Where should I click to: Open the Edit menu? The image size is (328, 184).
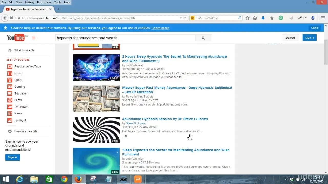(11, 2)
